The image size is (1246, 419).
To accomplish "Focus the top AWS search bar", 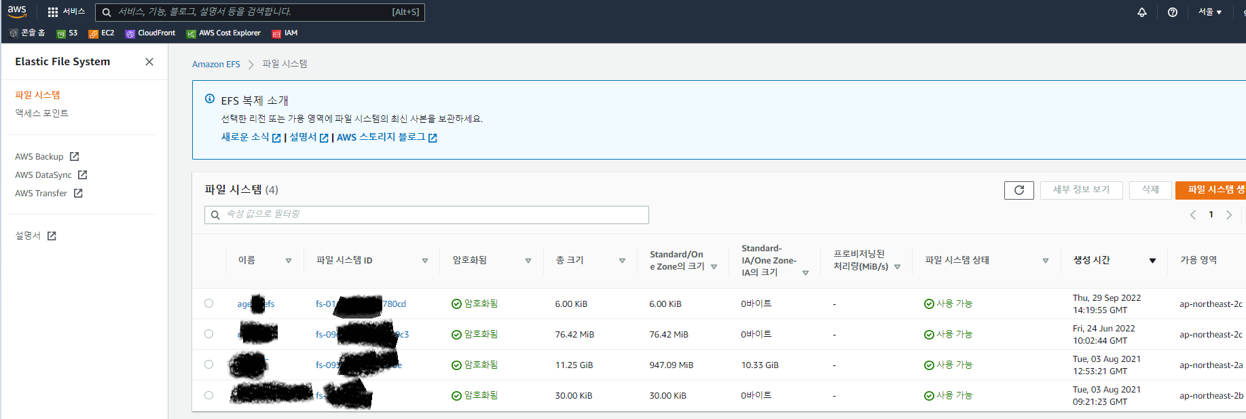I will [x=260, y=12].
